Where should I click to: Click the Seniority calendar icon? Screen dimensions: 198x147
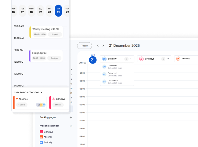coord(104,59)
